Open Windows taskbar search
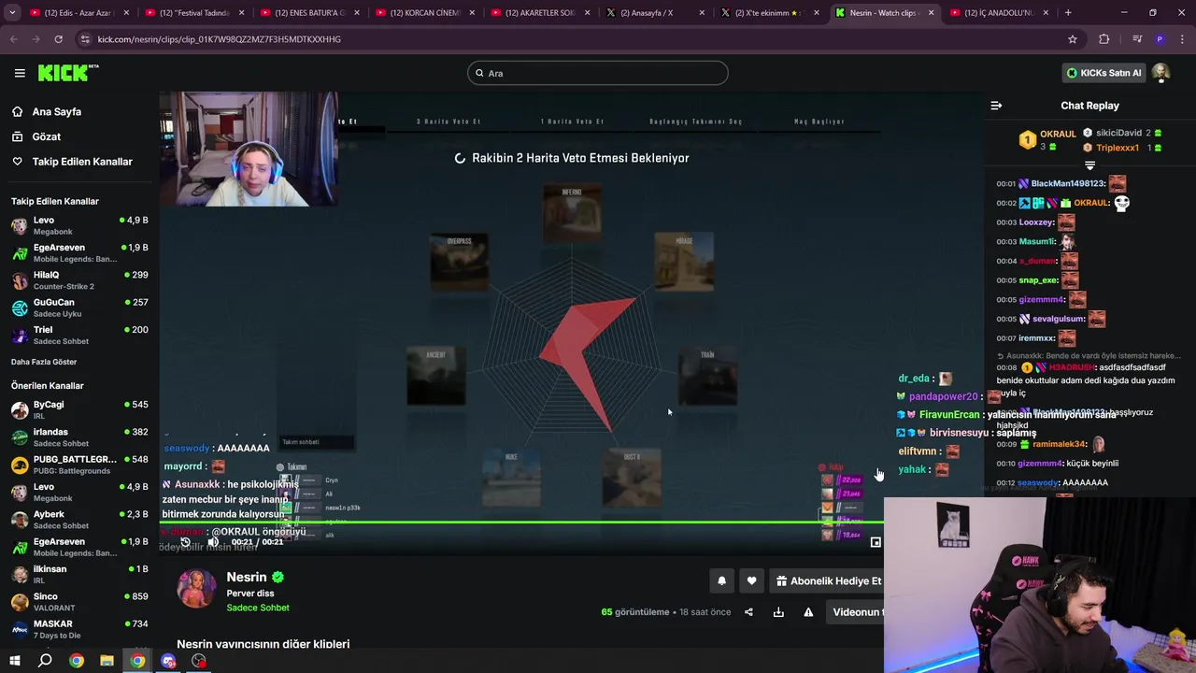The image size is (1196, 673). [x=45, y=661]
